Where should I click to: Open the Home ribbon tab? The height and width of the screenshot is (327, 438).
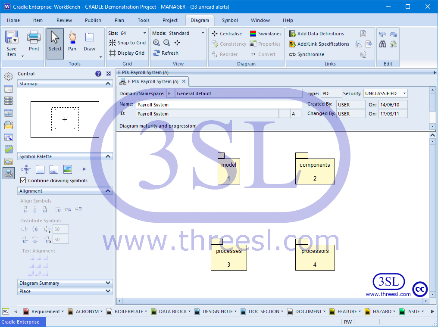(13, 20)
